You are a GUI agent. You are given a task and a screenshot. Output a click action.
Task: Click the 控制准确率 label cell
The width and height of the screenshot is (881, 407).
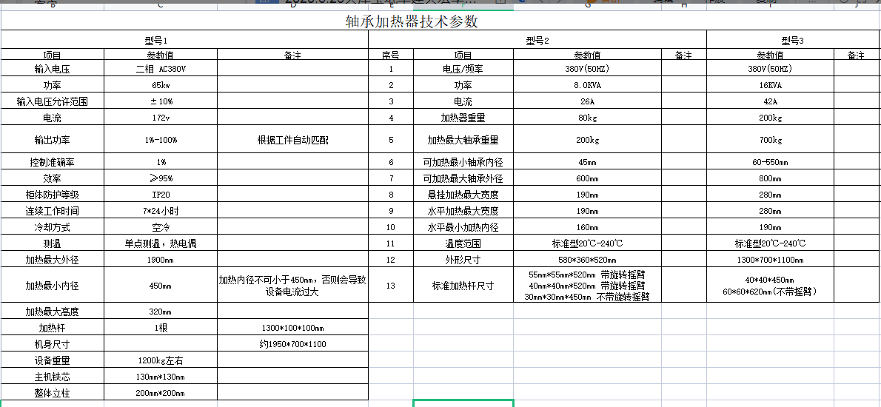click(x=53, y=162)
